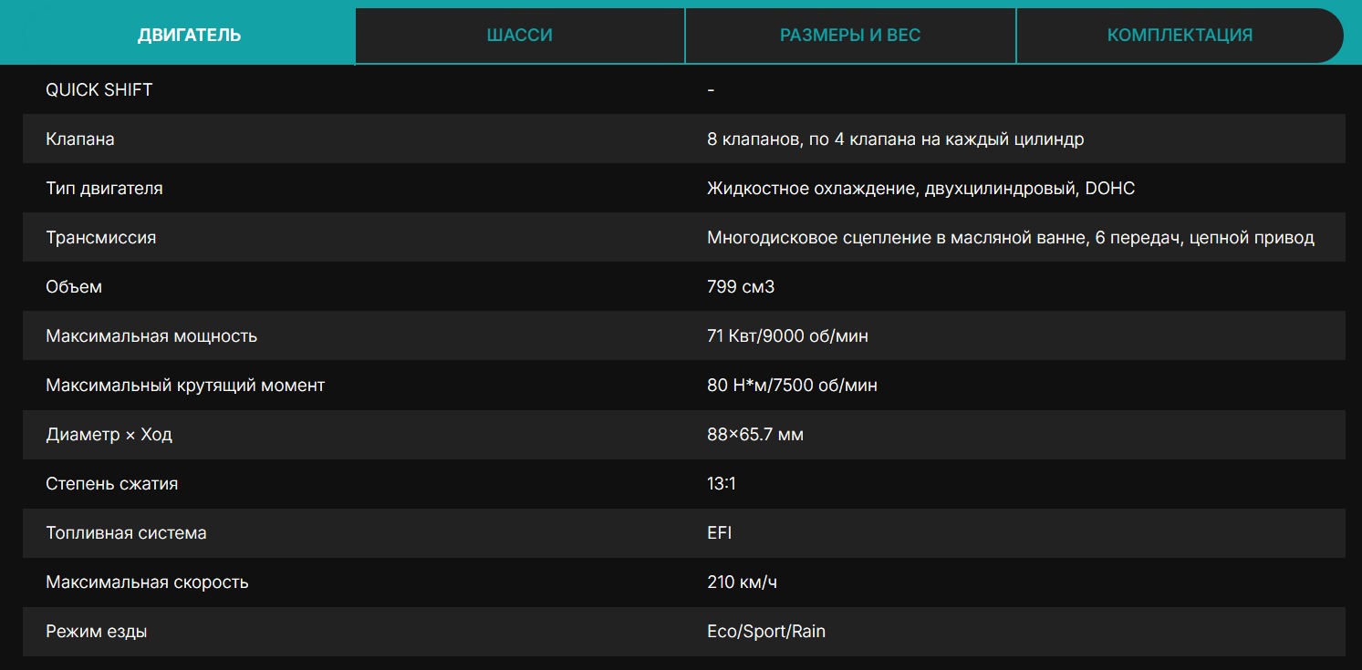Click the 210 км/ч speed value
Screen dimensions: 1362x670
coord(742,582)
